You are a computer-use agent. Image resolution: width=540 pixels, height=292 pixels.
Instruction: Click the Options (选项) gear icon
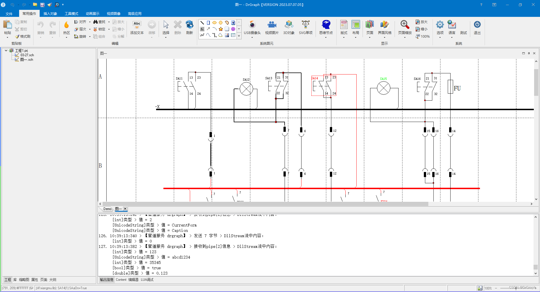[440, 25]
